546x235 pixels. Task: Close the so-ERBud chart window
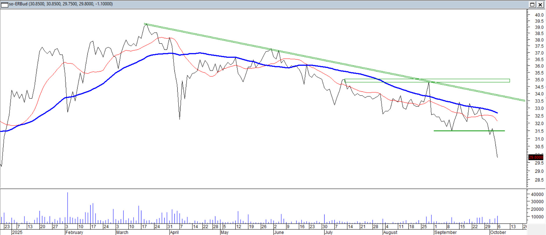coord(540,4)
